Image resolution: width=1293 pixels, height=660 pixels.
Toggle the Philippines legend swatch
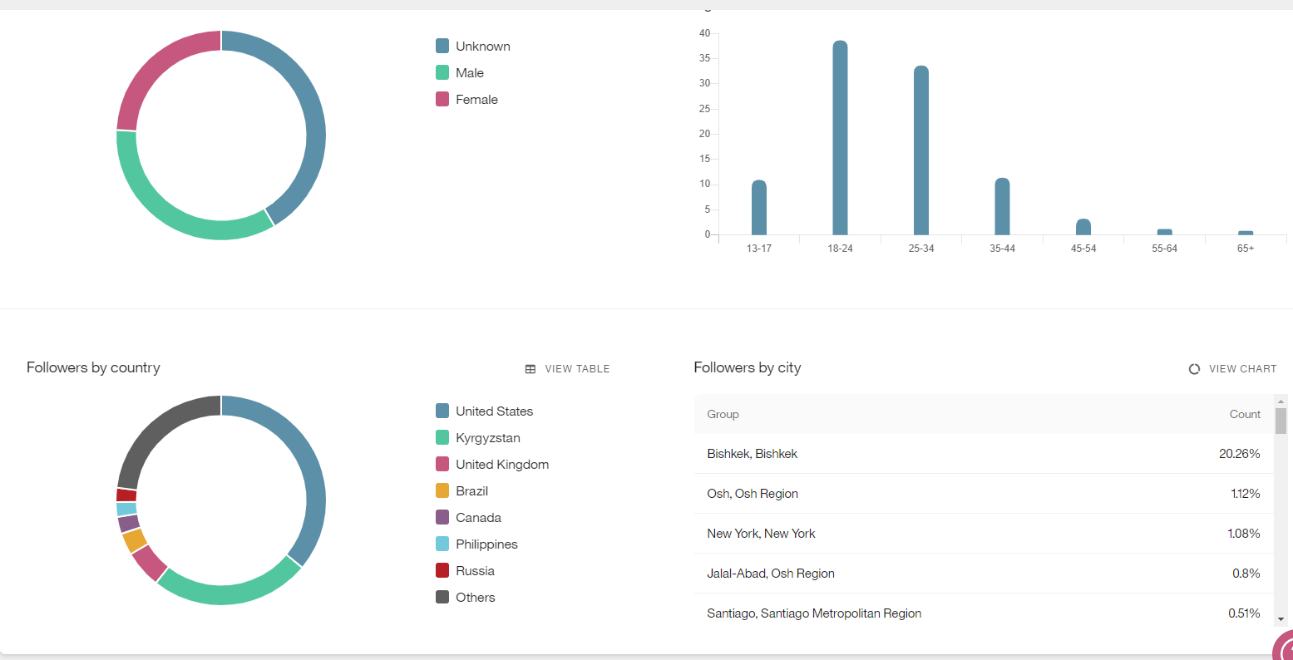(442, 544)
